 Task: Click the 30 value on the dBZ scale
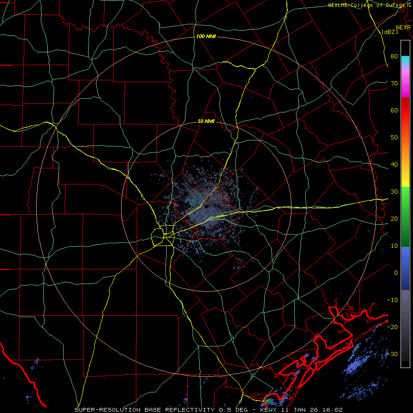click(394, 191)
